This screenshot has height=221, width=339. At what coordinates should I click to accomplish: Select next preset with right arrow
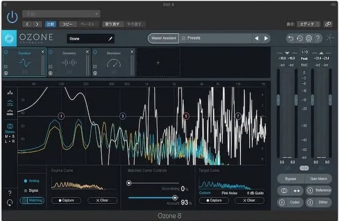(x=266, y=39)
